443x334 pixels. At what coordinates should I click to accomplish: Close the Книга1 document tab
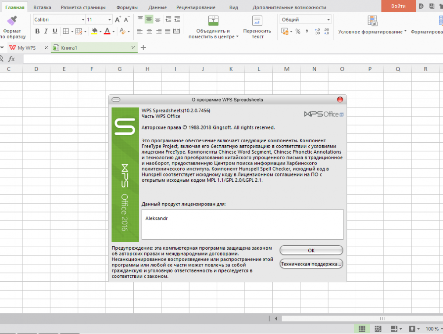point(133,48)
